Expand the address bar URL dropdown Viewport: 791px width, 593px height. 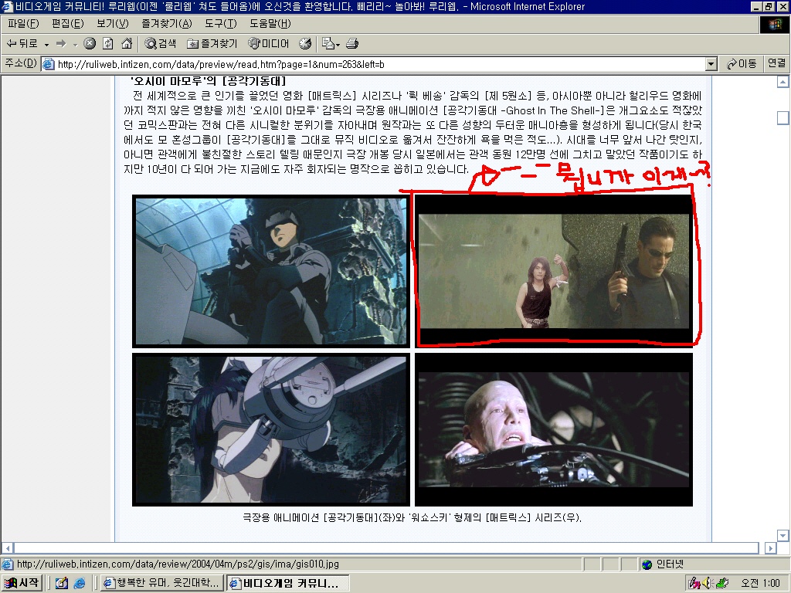point(711,64)
